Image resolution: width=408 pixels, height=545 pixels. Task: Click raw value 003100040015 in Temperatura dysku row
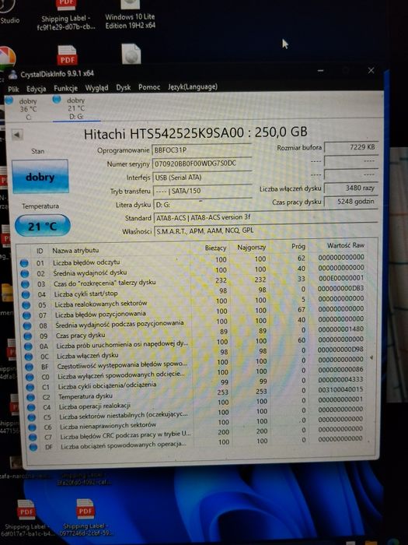(340, 389)
